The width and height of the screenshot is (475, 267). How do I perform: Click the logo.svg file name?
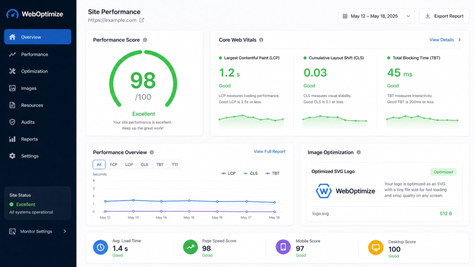321,213
